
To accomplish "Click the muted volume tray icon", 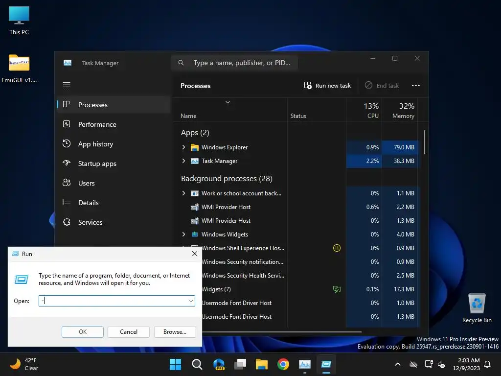I will tap(441, 364).
